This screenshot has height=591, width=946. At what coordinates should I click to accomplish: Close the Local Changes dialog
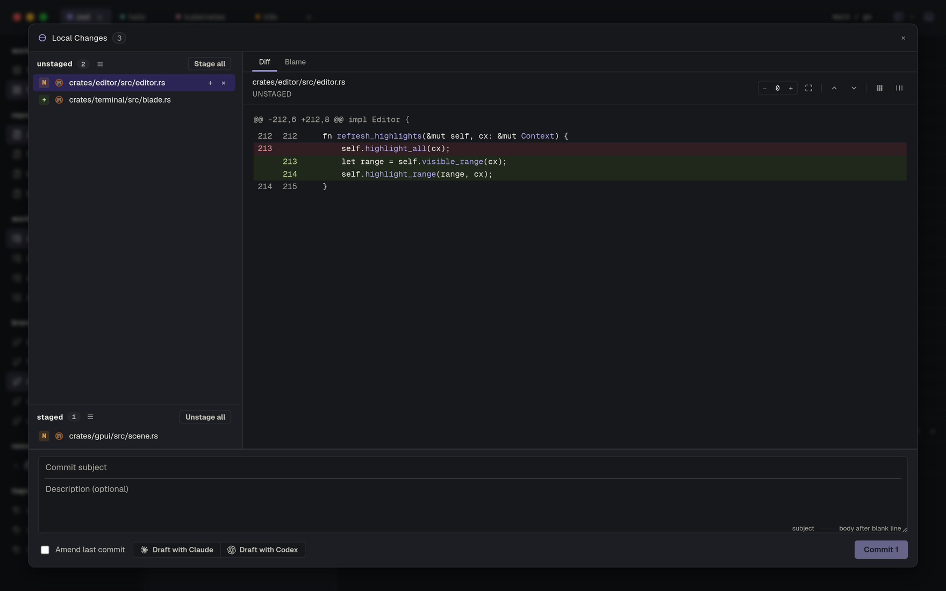[x=903, y=38]
